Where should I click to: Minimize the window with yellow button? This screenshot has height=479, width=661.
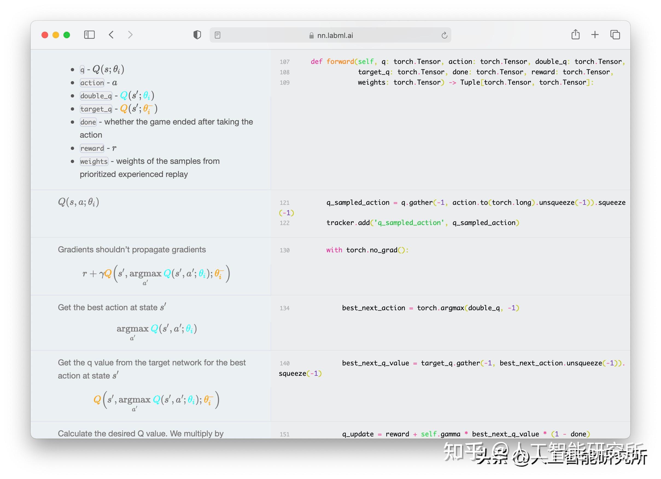pos(56,35)
